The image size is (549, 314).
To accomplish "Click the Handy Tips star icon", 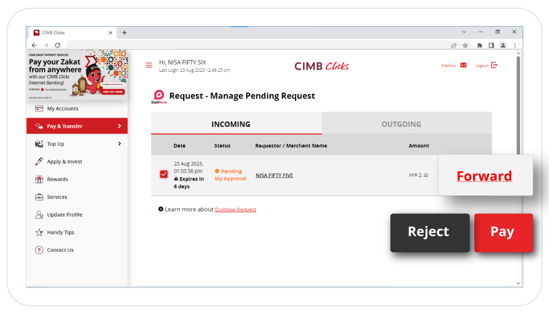I will 39,232.
